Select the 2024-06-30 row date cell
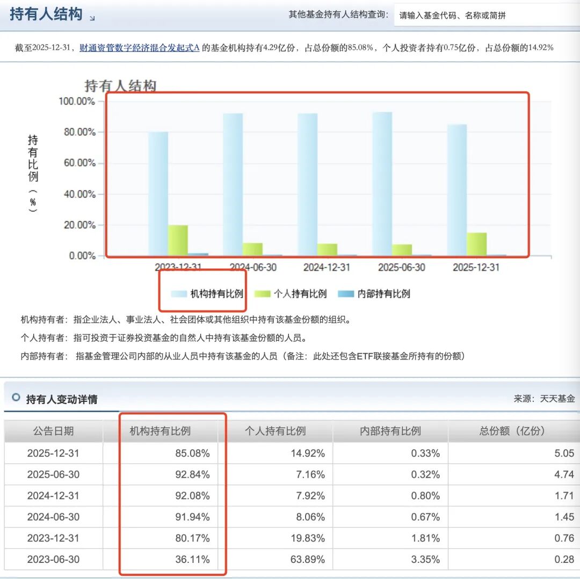This screenshot has height=579, width=580. point(53,517)
